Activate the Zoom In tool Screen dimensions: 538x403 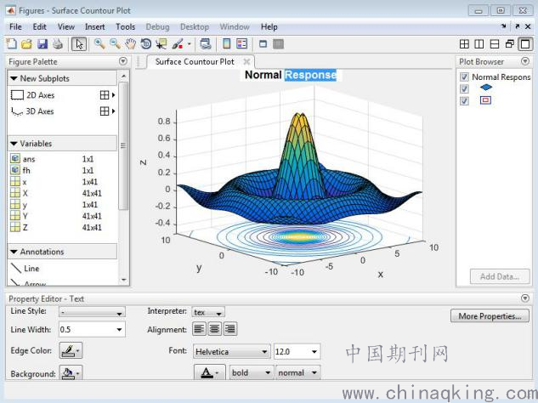[x=99, y=44]
